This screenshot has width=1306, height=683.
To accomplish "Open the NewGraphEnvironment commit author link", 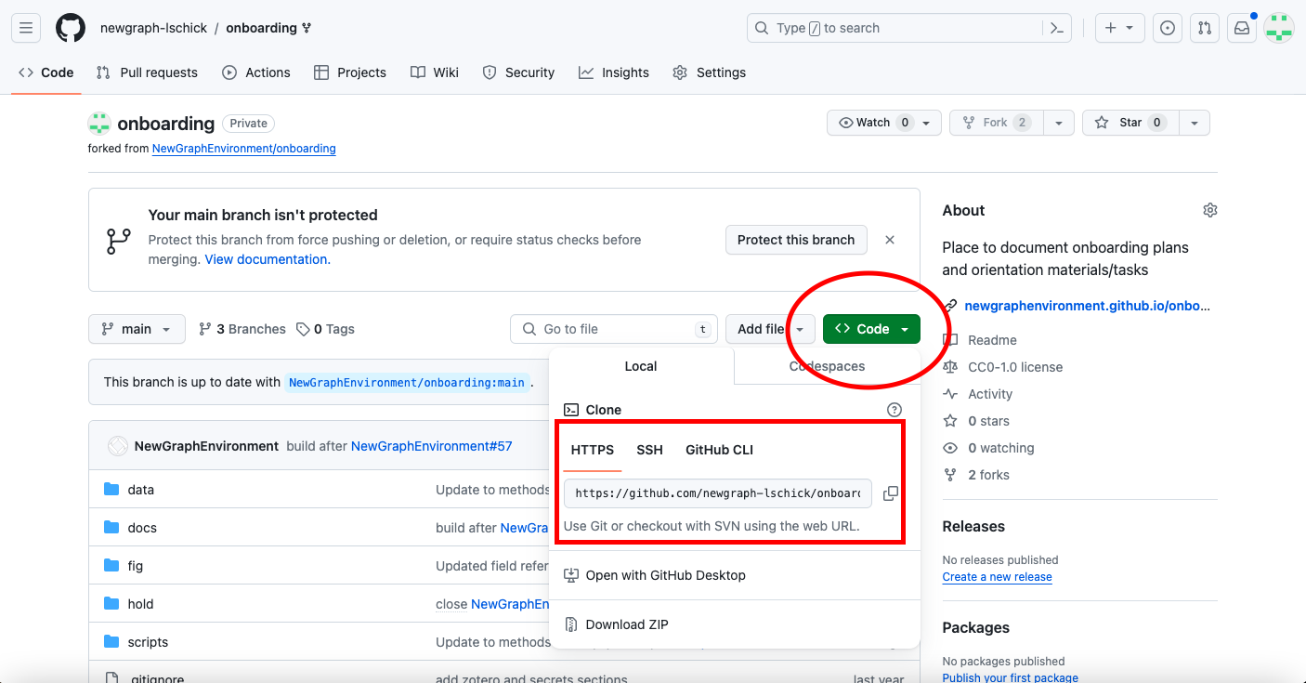I will 206,446.
